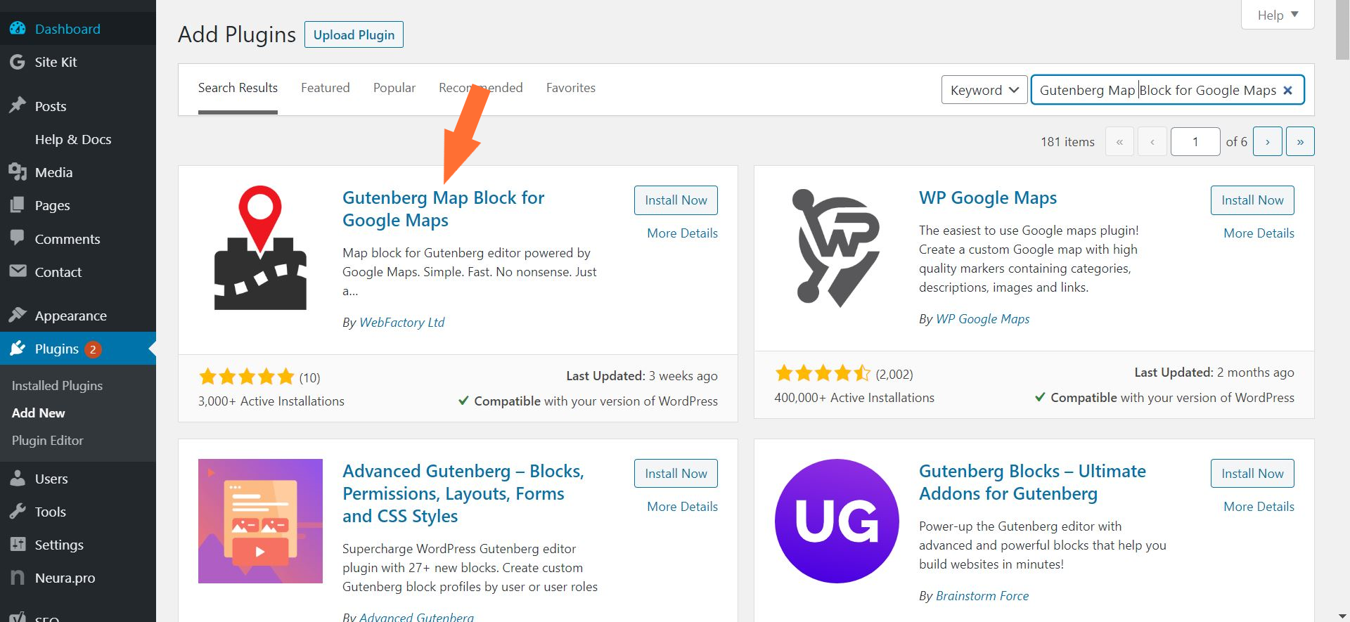Click the Dashboard gauge icon

tap(18, 29)
